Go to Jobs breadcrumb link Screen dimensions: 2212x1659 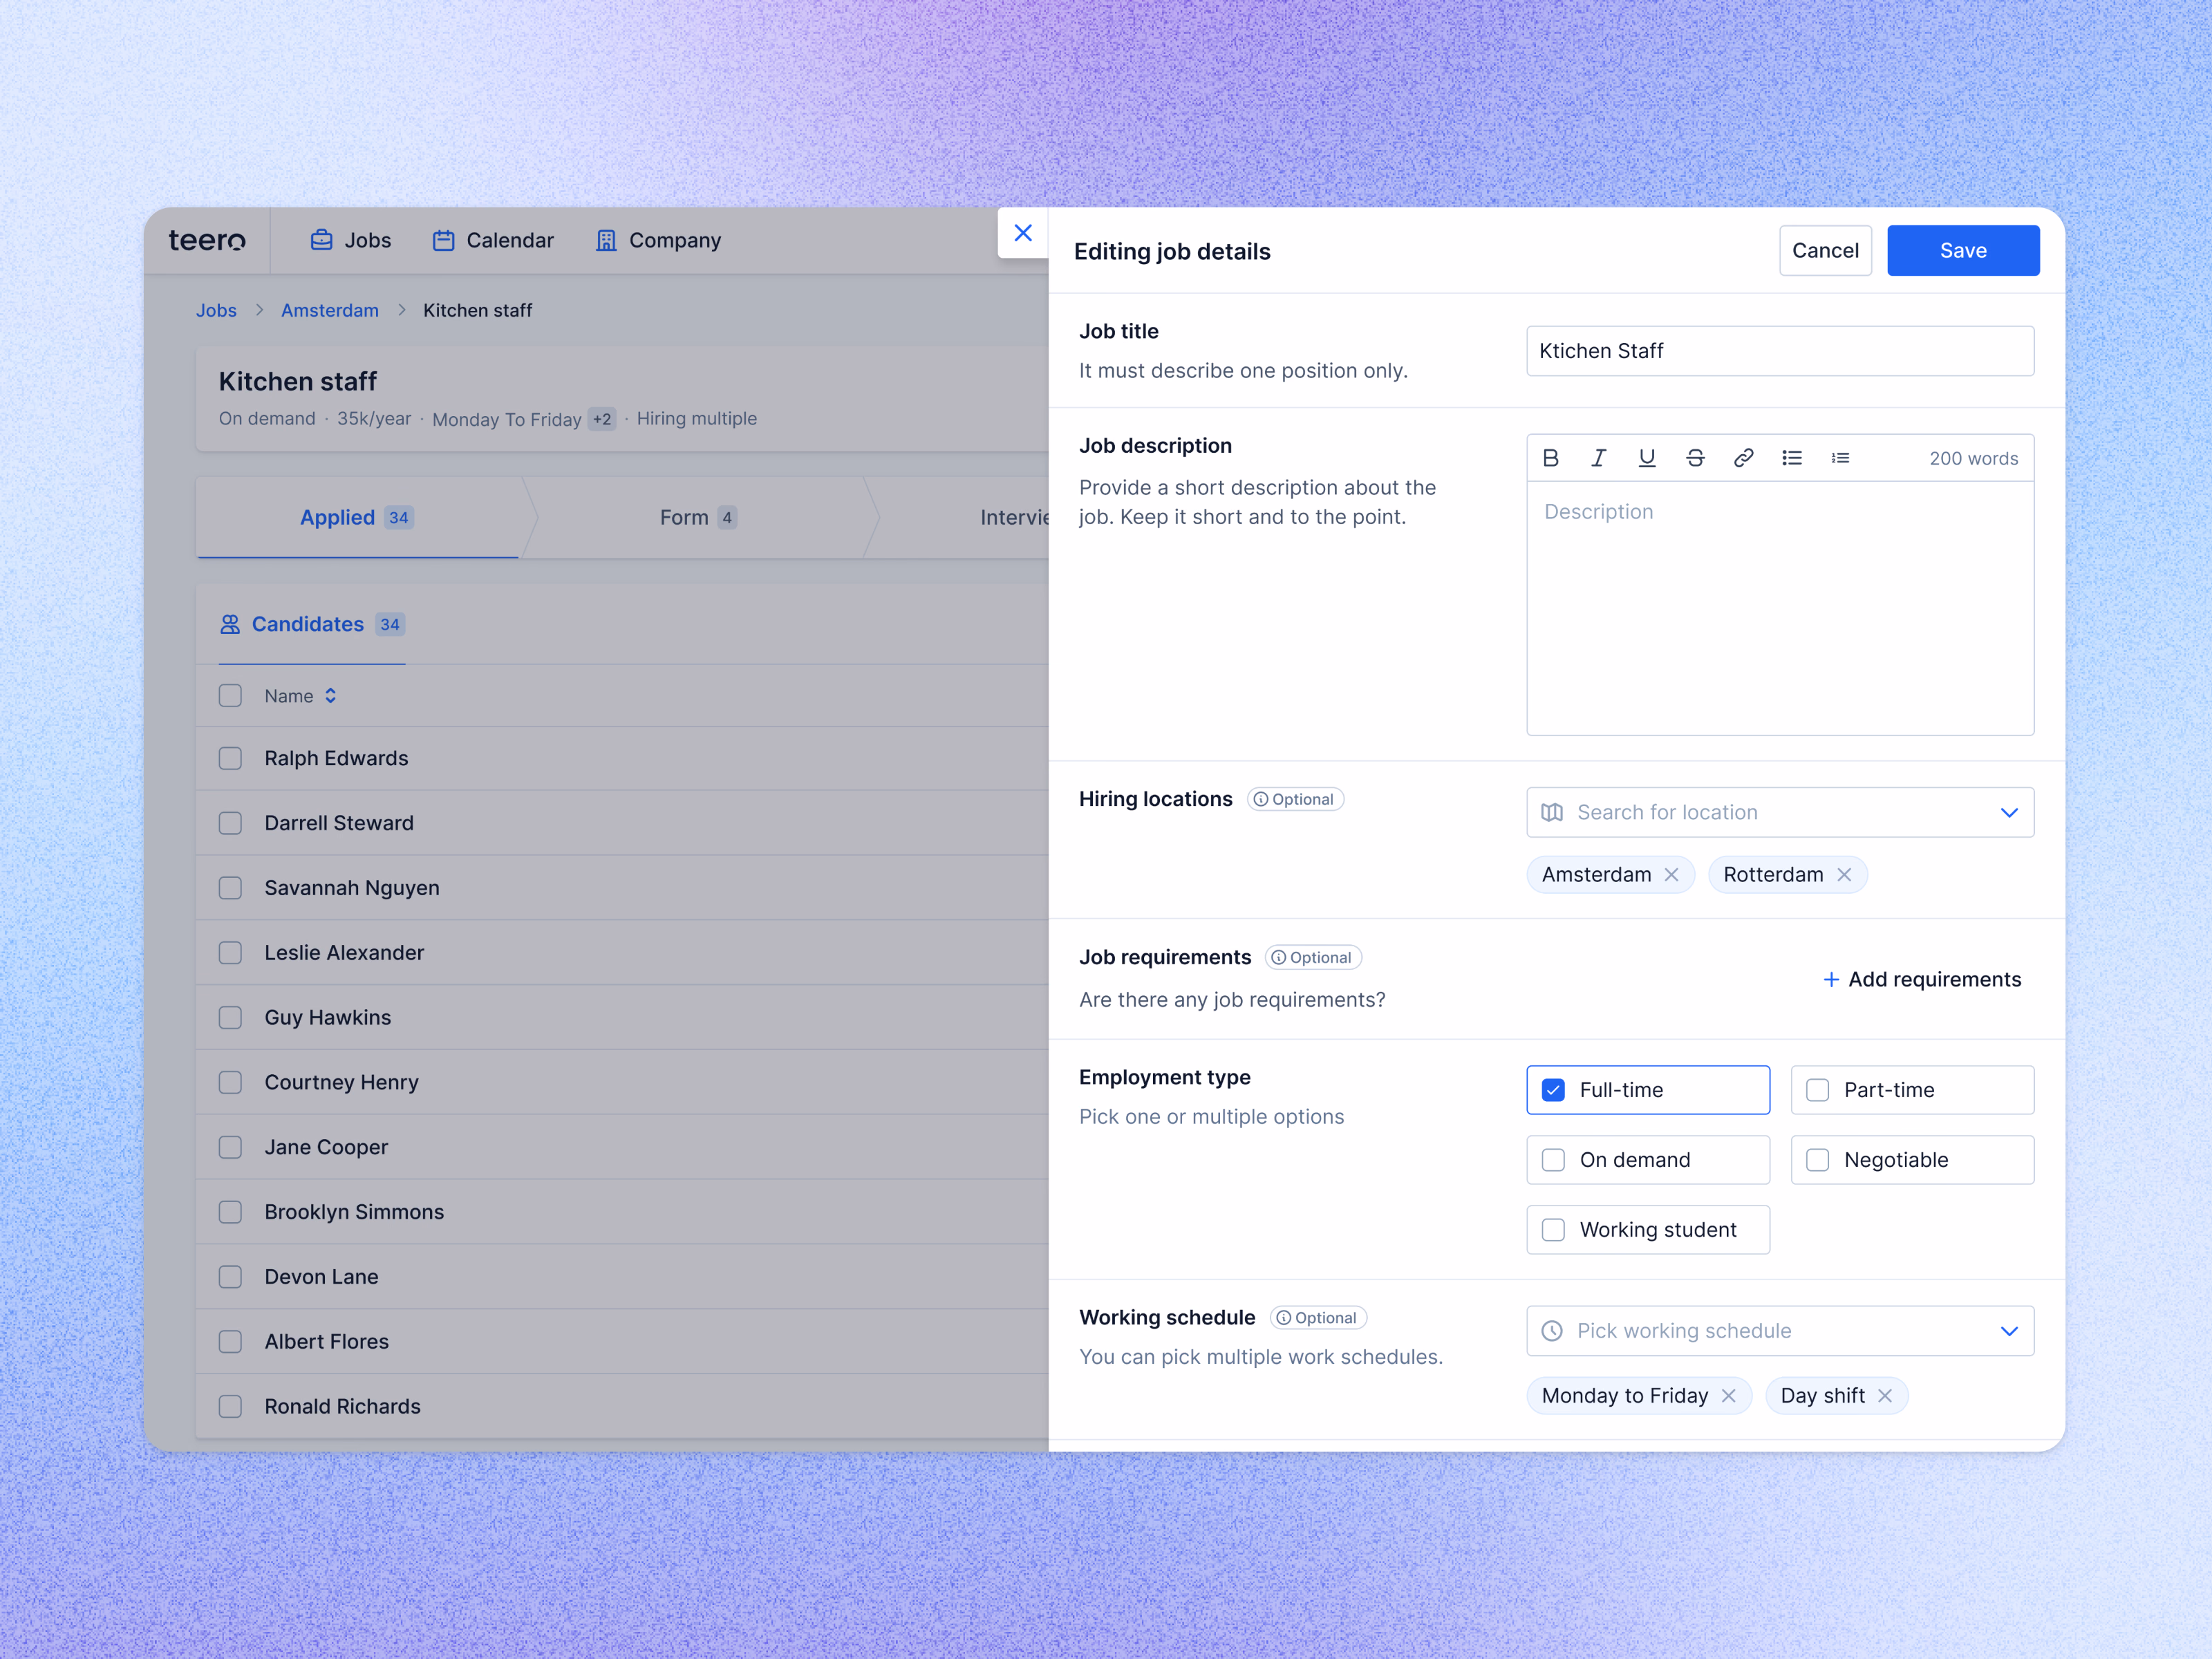click(x=216, y=310)
